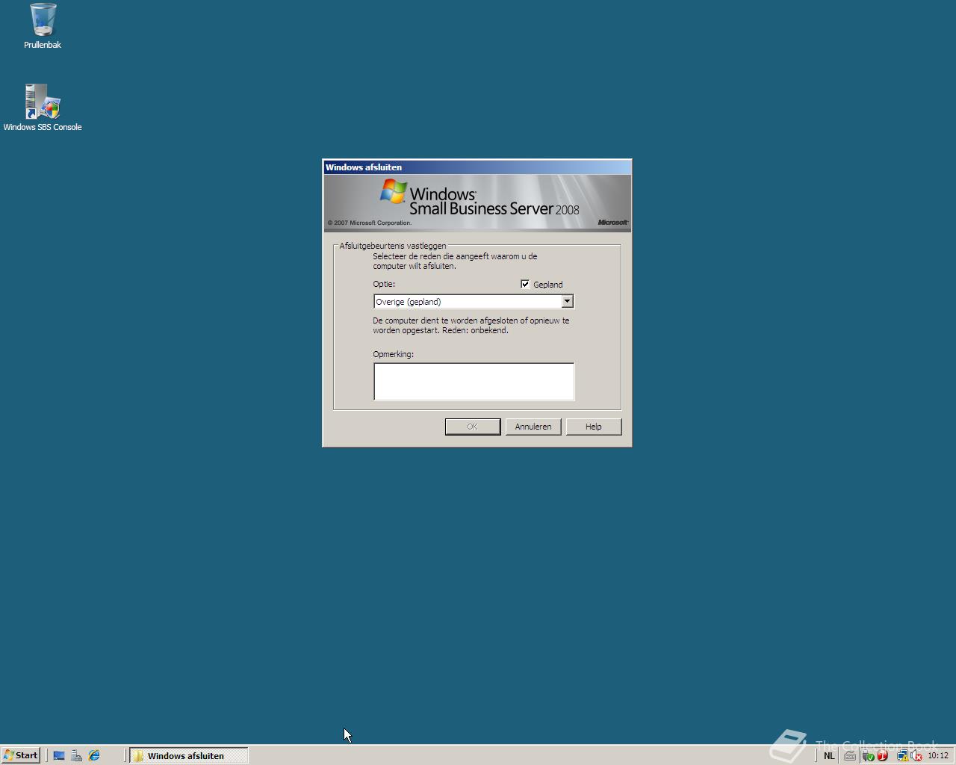Click the Windows afsluiten title bar
The width and height of the screenshot is (956, 765).
pyautogui.click(x=477, y=167)
